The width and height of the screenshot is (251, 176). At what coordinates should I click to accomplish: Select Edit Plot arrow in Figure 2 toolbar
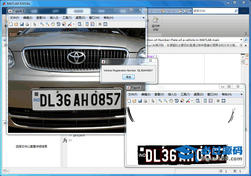pyautogui.click(x=153, y=101)
